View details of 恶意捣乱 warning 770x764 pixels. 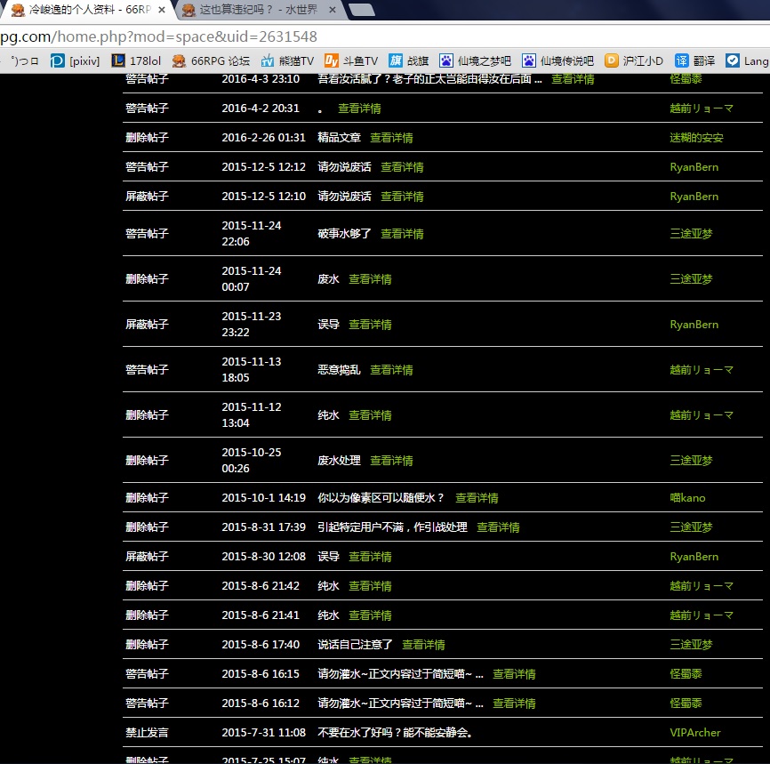point(391,370)
